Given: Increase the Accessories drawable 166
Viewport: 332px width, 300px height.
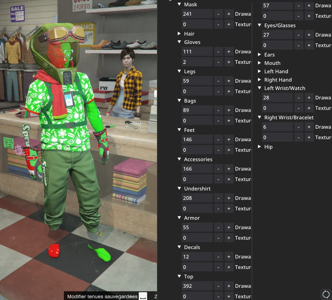Looking at the screenshot, I should coord(229,169).
